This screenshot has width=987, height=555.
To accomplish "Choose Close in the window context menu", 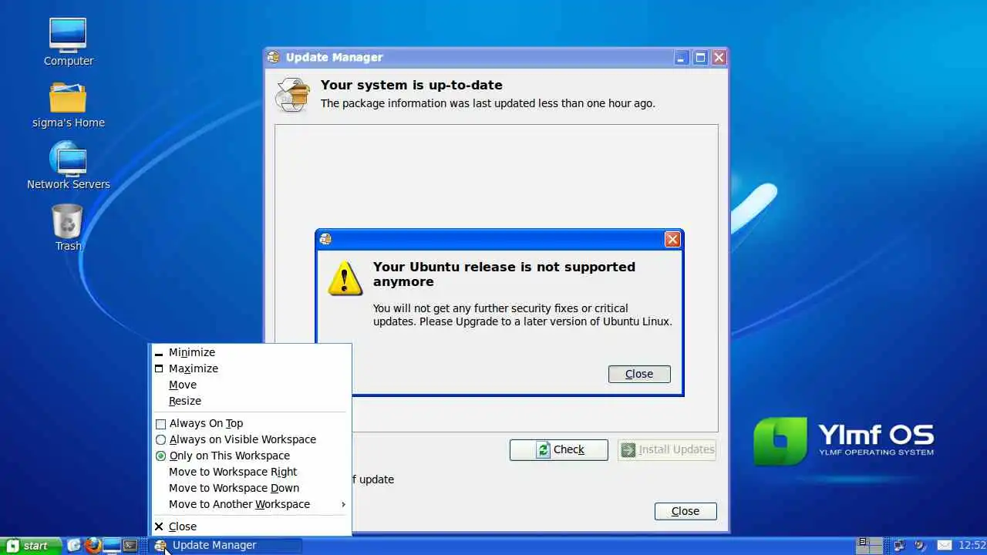I will coord(250,526).
